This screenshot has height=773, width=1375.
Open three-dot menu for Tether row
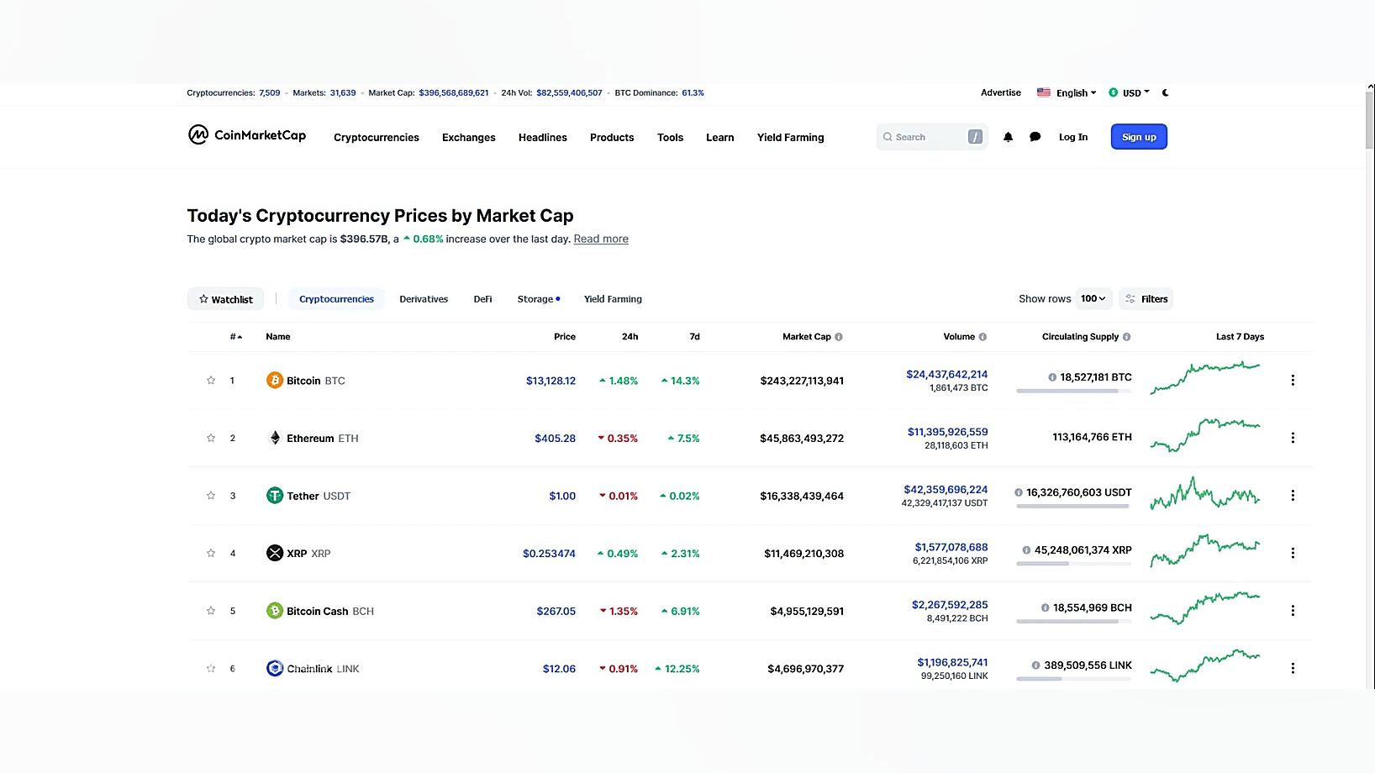pos(1293,496)
